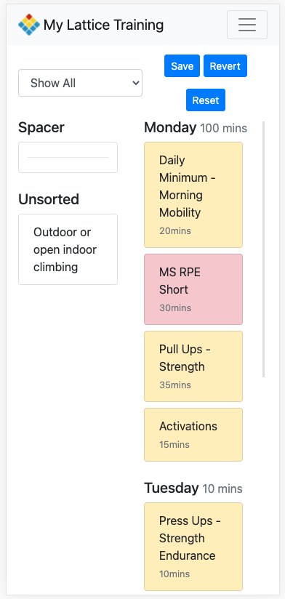The width and height of the screenshot is (285, 599).
Task: Select the Daily Minimum - Morning Mobility card
Action: click(x=193, y=195)
